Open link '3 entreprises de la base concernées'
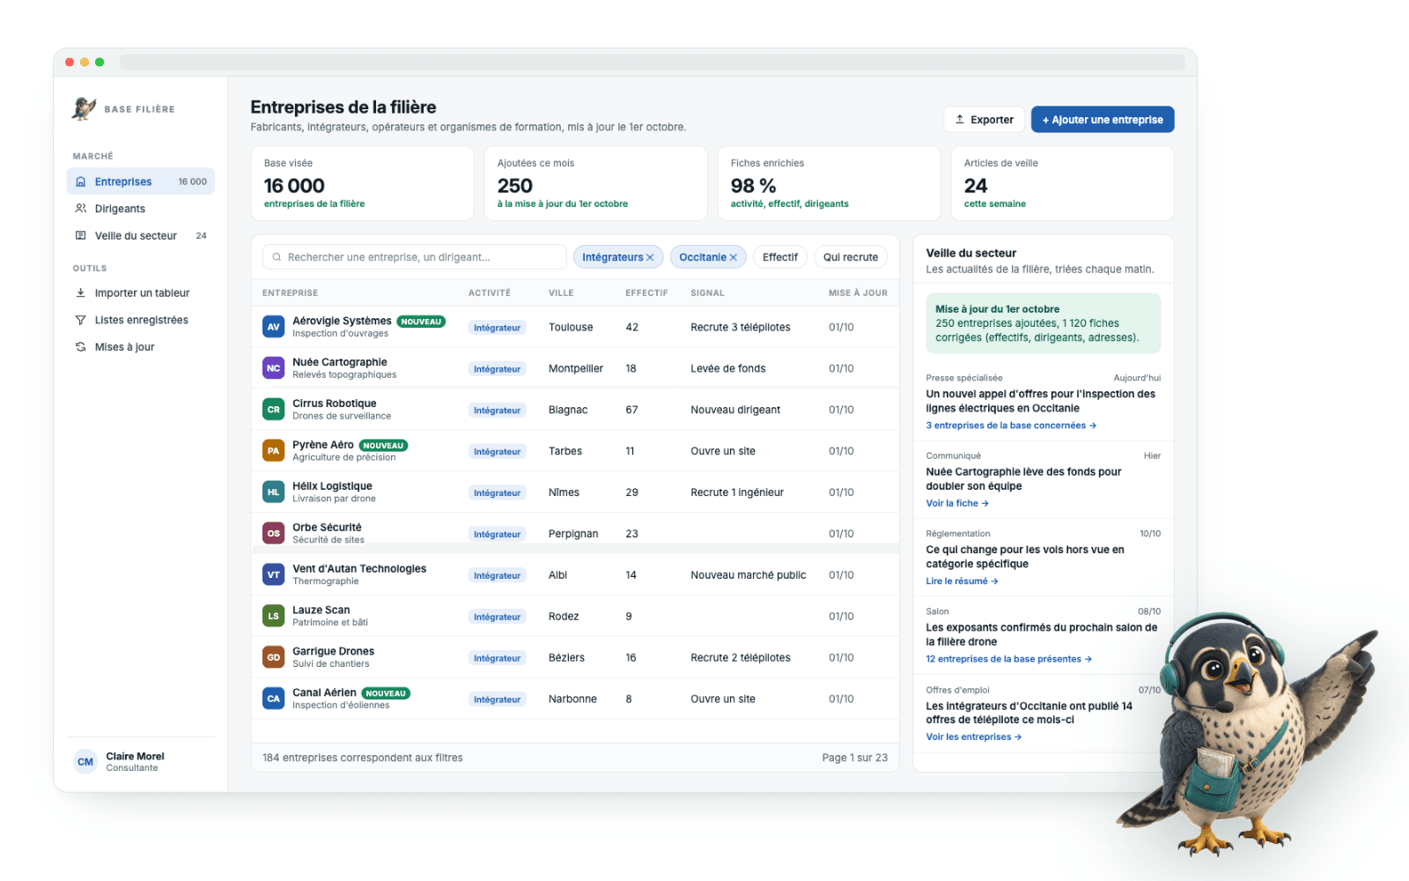This screenshot has height=881, width=1409. tap(1011, 426)
